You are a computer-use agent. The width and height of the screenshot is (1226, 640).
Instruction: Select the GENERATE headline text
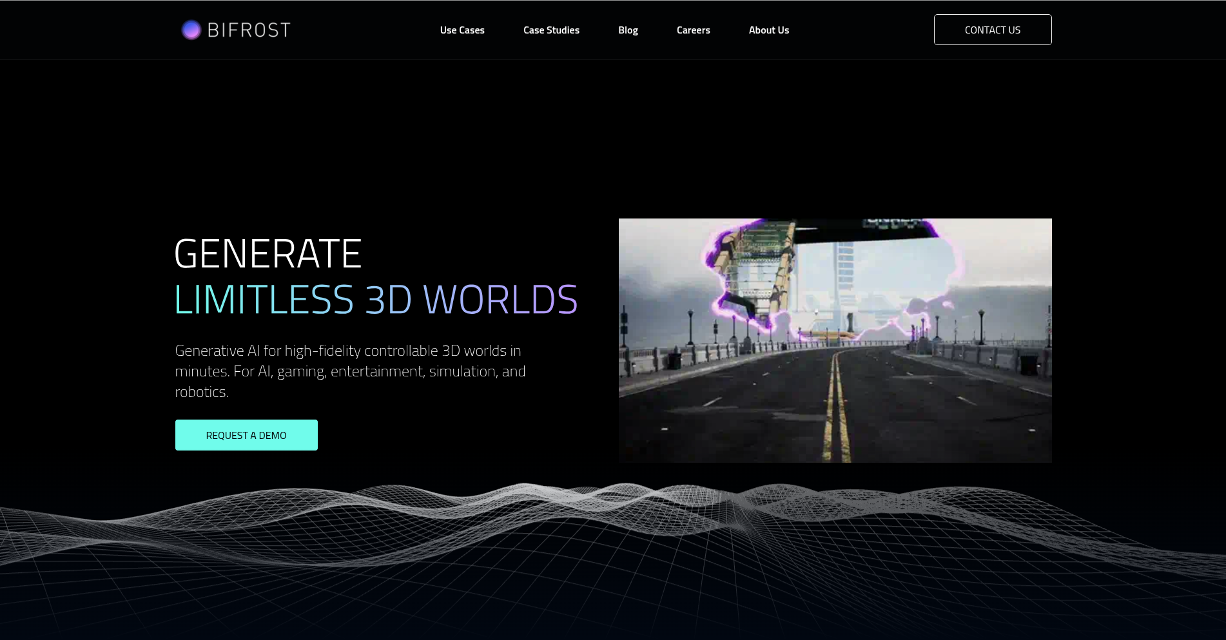tap(268, 253)
